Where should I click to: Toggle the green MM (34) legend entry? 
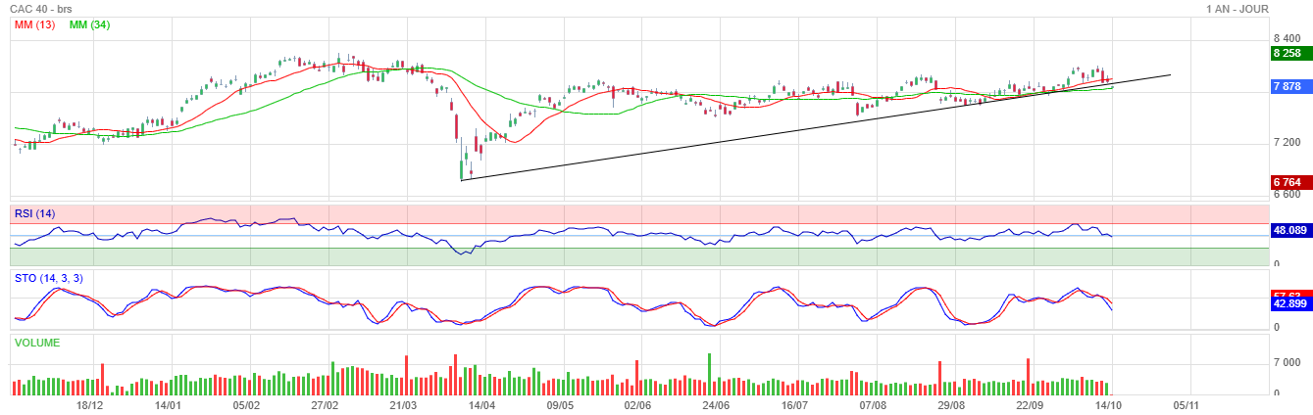click(x=89, y=24)
